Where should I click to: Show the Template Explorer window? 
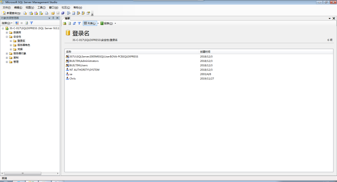(83, 13)
